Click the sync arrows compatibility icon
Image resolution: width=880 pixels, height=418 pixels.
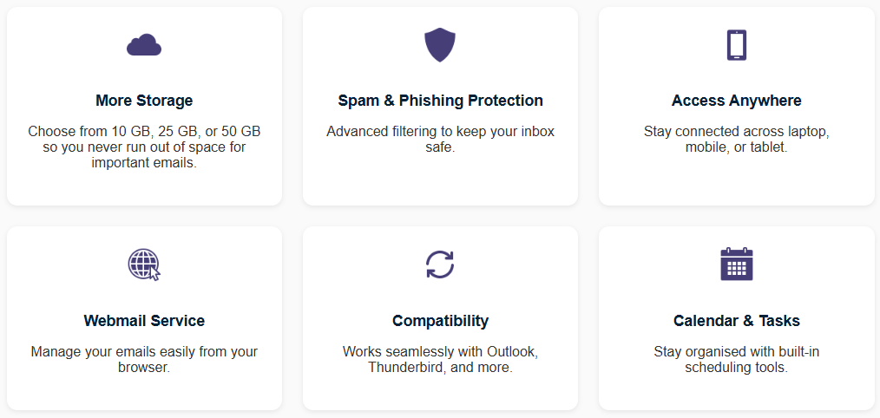coord(440,265)
